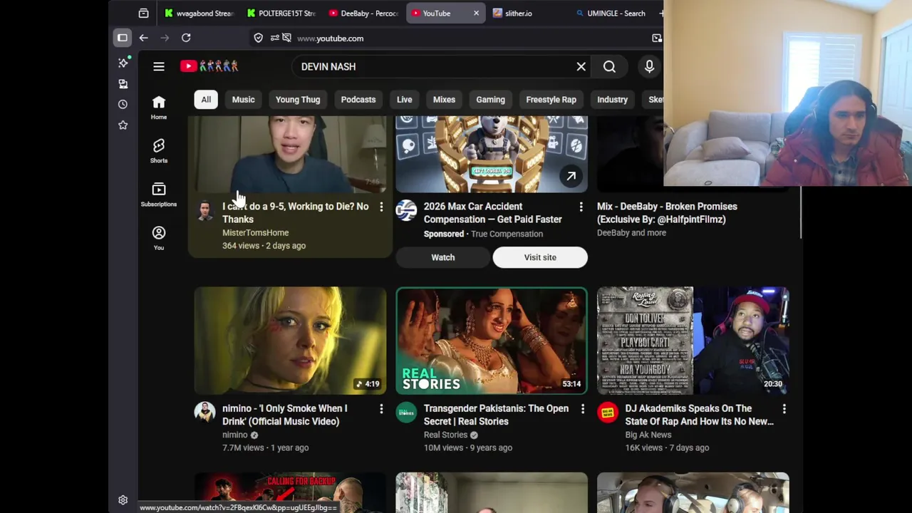The image size is (912, 513).
Task: Start voice search with the microphone
Action: pos(649,66)
